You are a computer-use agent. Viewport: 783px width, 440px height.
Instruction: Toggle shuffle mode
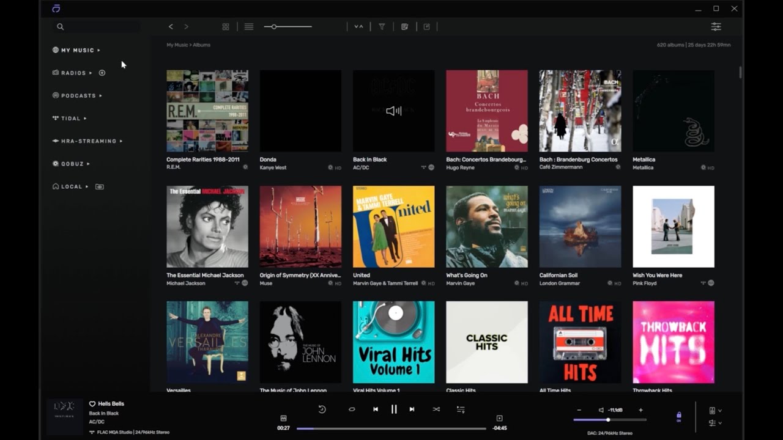[436, 409]
